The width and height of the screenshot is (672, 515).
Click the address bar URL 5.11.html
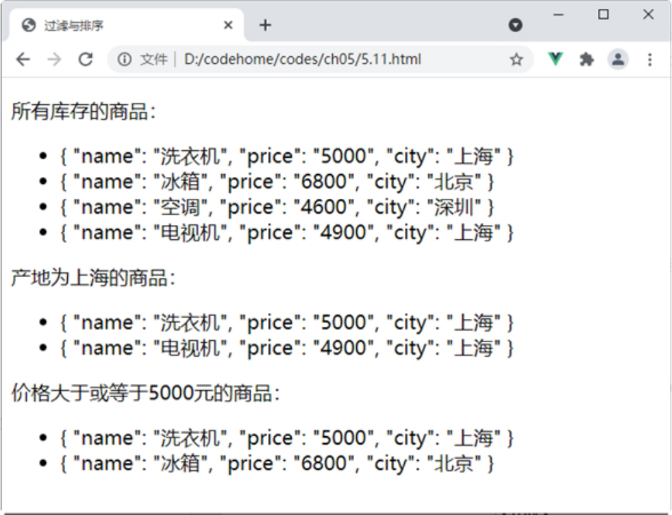coord(302,60)
